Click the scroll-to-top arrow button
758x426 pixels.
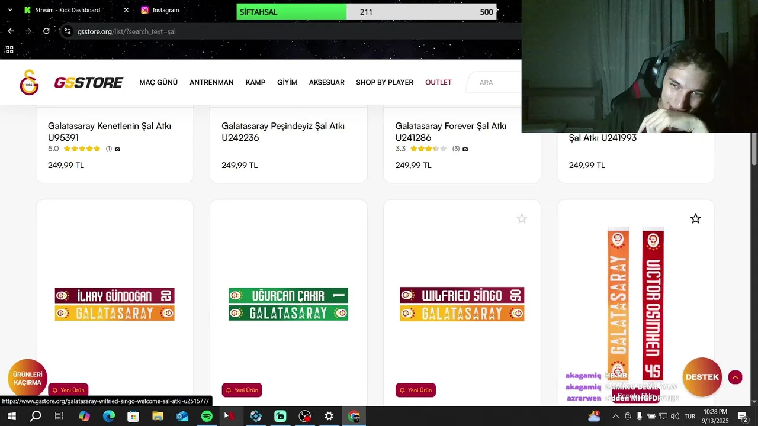(x=735, y=377)
